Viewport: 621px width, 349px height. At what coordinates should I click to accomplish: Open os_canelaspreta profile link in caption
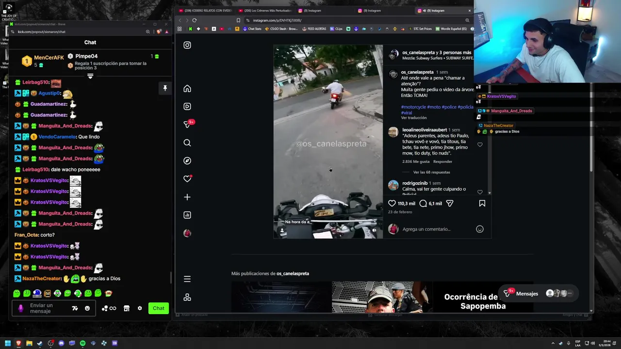pos(417,72)
